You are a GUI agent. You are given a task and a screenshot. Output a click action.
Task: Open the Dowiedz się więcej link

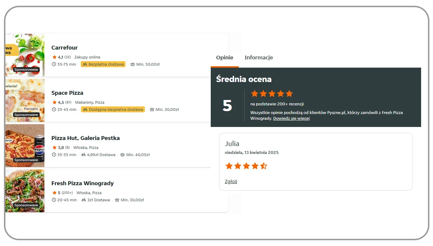click(x=292, y=118)
